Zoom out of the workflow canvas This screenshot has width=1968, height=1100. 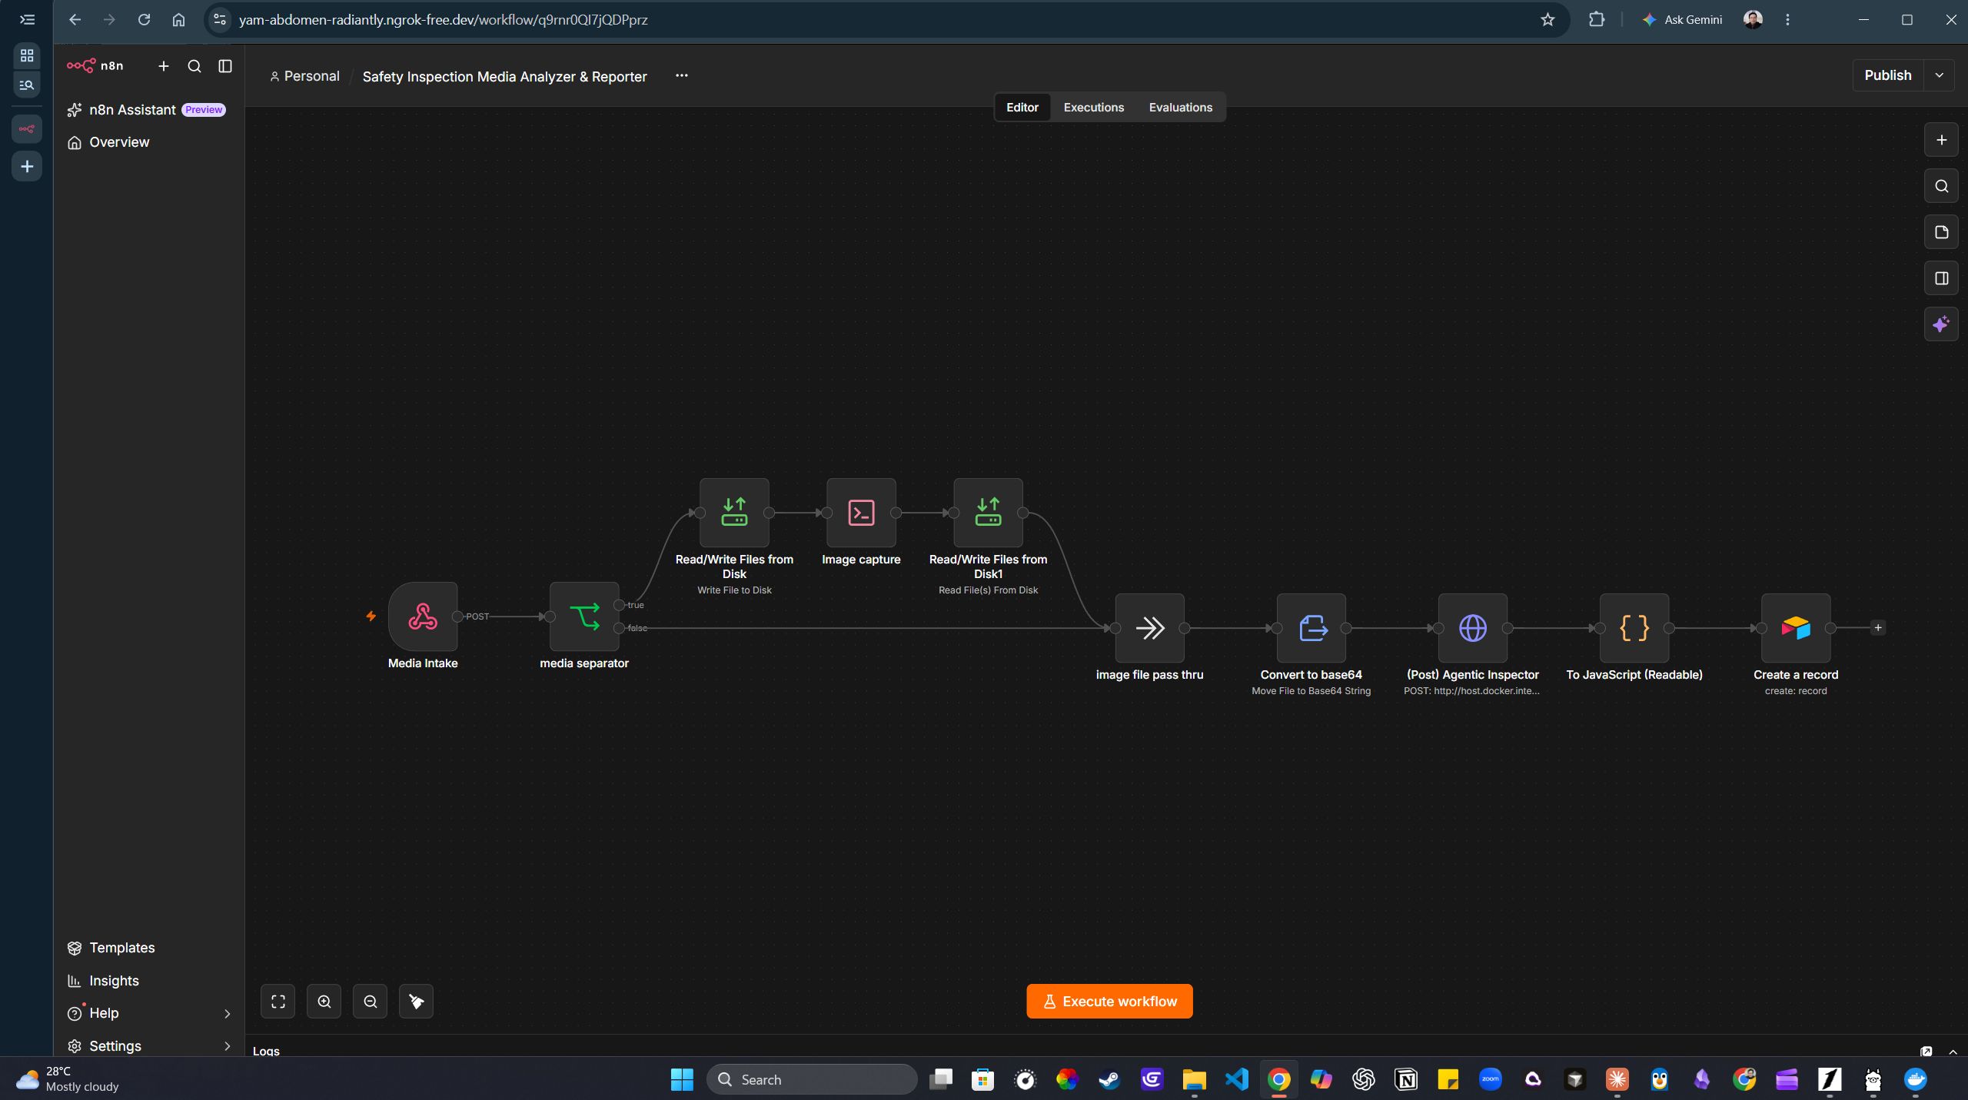click(x=370, y=1002)
